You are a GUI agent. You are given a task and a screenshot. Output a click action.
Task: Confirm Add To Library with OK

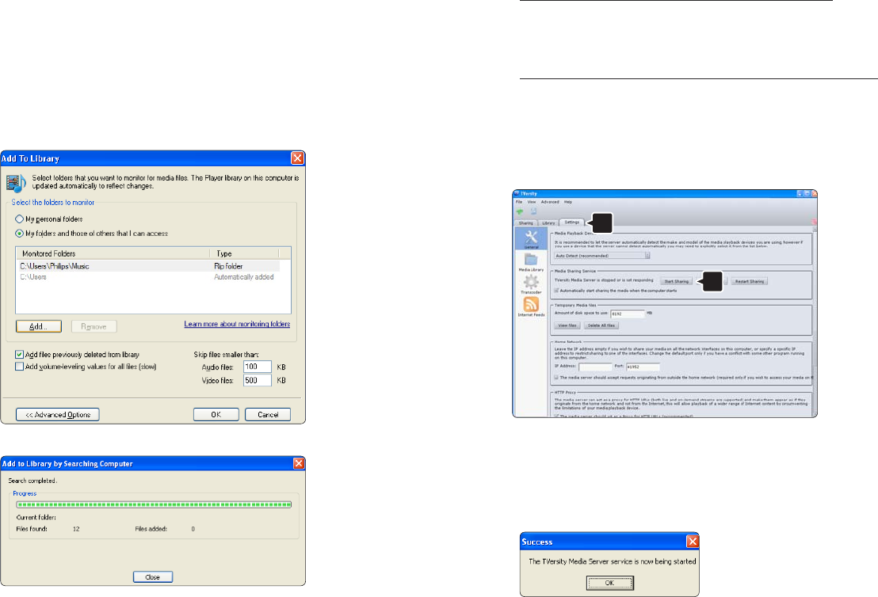(x=216, y=415)
